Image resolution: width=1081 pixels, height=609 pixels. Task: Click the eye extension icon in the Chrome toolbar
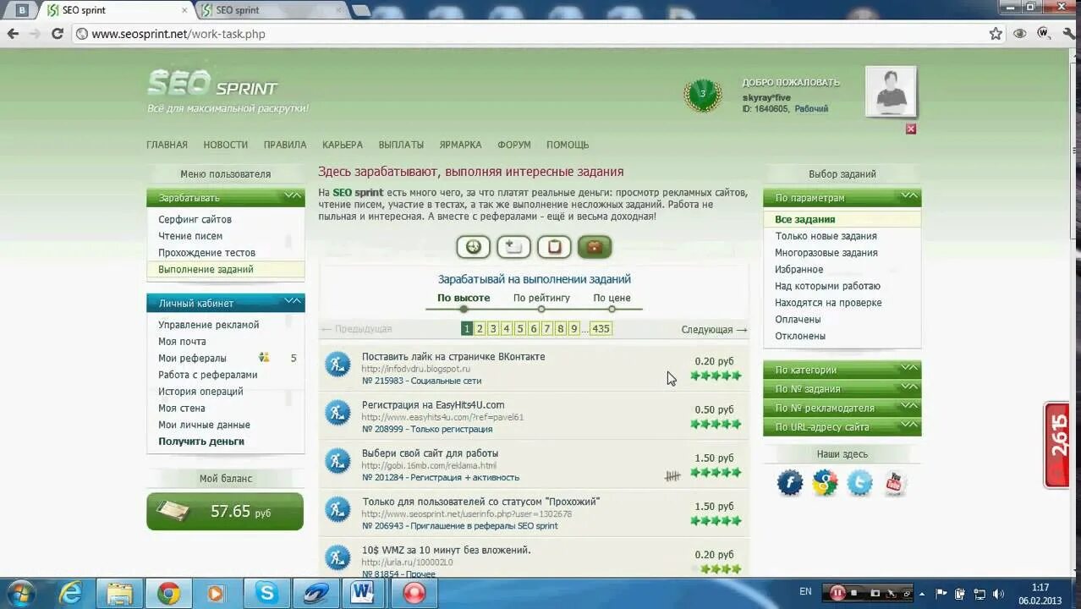(1020, 34)
